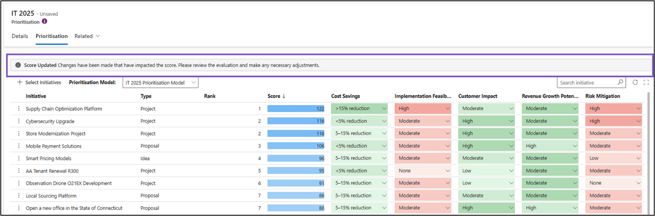
Task: Click the search magnifier icon
Action: (x=620, y=82)
